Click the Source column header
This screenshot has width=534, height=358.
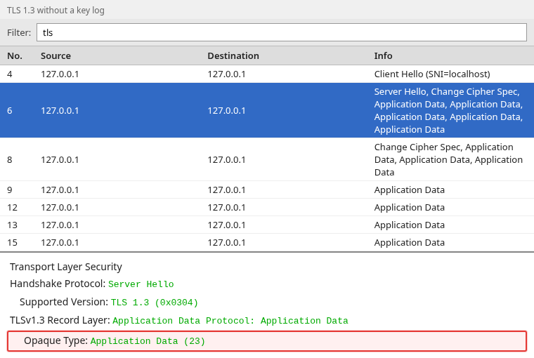(56, 56)
